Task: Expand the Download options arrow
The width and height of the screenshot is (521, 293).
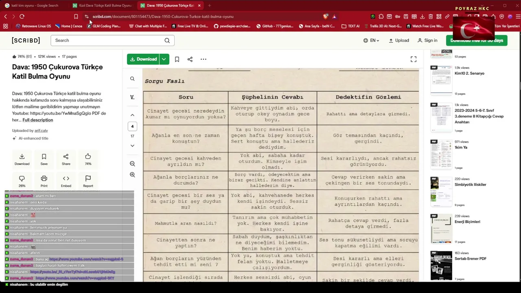Action: click(x=164, y=59)
